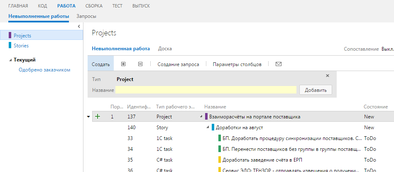The width and height of the screenshot is (394, 172).
Task: Click the 'Название' input field
Action: [x=206, y=90]
